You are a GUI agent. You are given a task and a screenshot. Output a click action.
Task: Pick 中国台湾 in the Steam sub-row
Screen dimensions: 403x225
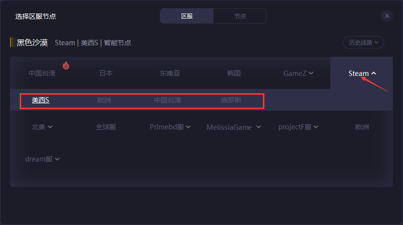(x=168, y=100)
